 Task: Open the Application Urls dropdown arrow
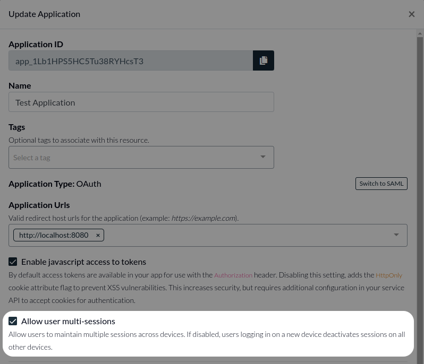tap(396, 235)
